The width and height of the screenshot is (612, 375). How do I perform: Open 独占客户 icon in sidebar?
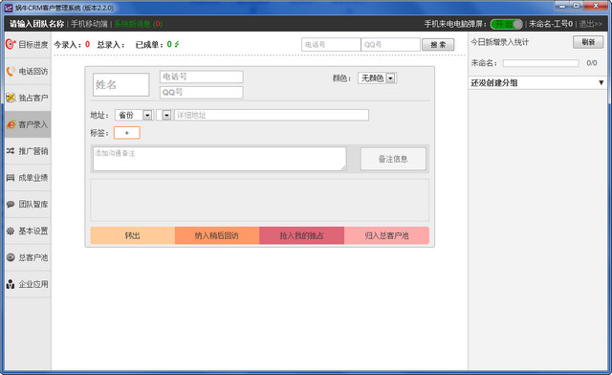coord(11,98)
